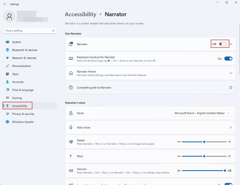This screenshot has width=240, height=185.
Task: Click the muted speaker icon on Volume slider
Action: 179,171
